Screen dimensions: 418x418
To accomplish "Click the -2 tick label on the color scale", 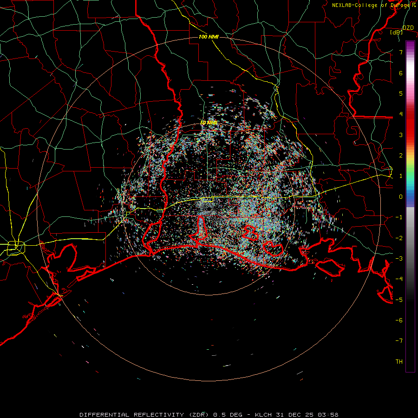I will point(399,238).
